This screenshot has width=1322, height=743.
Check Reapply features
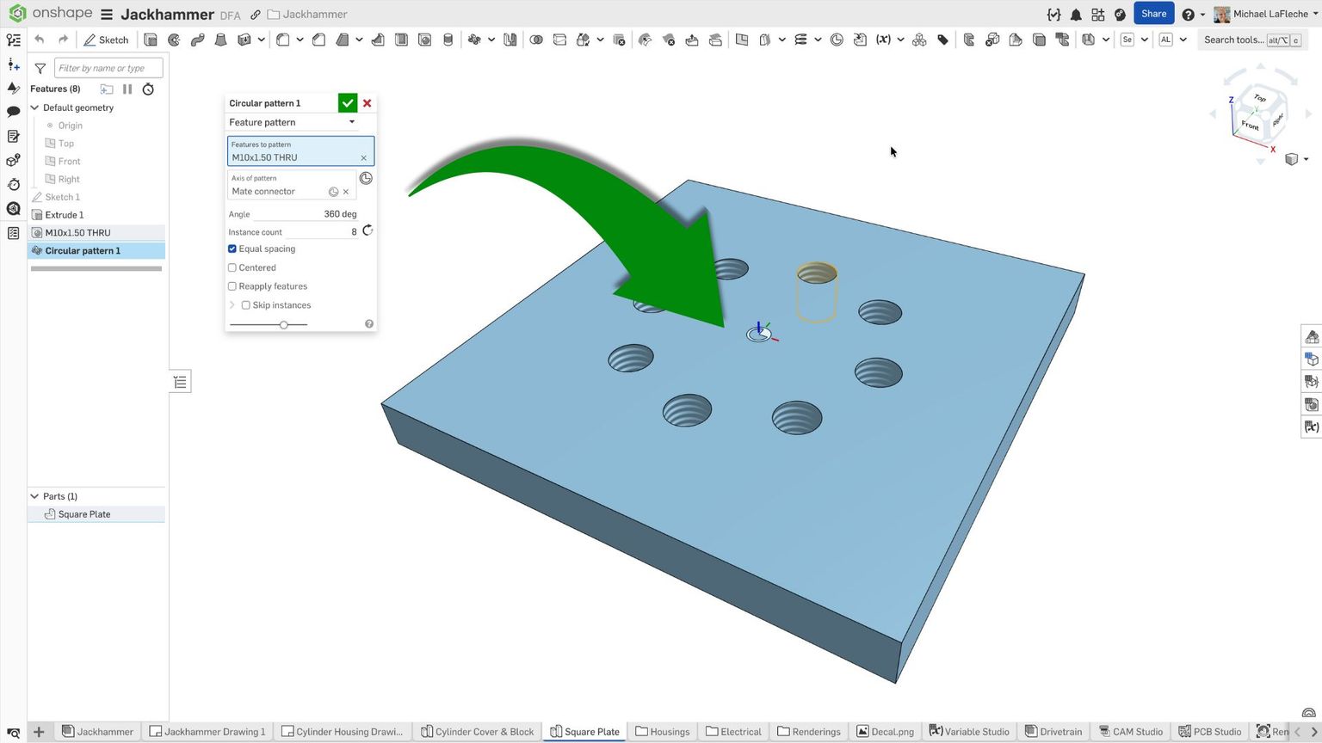(x=232, y=286)
